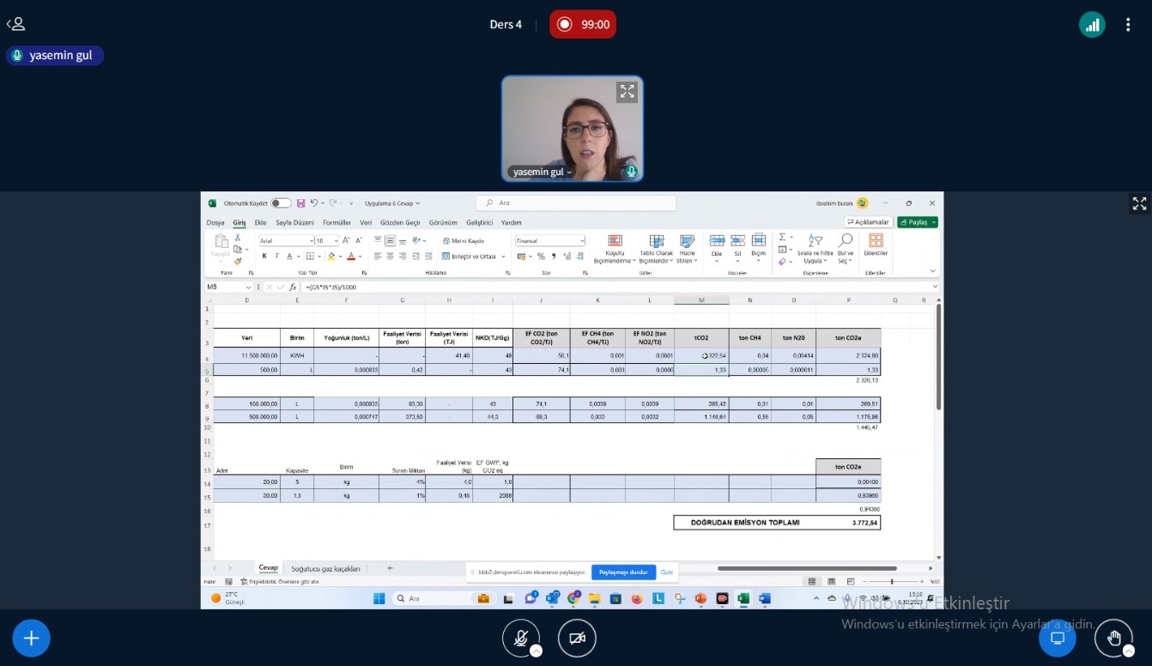Expand the Finansal number format dropdown

tap(582, 241)
